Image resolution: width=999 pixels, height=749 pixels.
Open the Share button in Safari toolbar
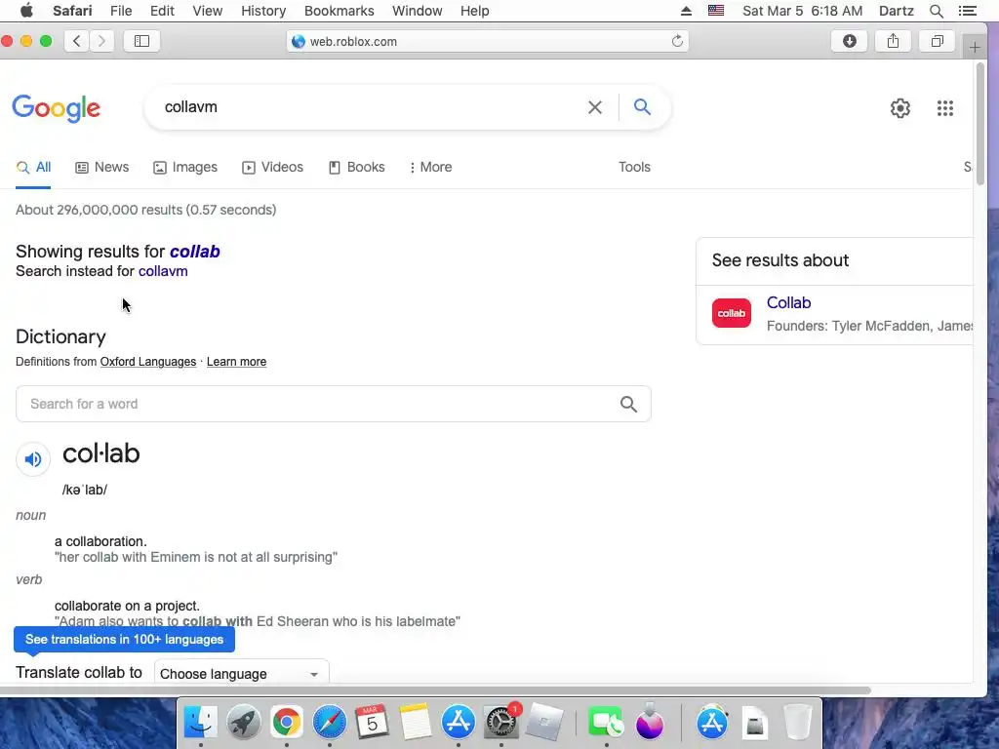(894, 41)
